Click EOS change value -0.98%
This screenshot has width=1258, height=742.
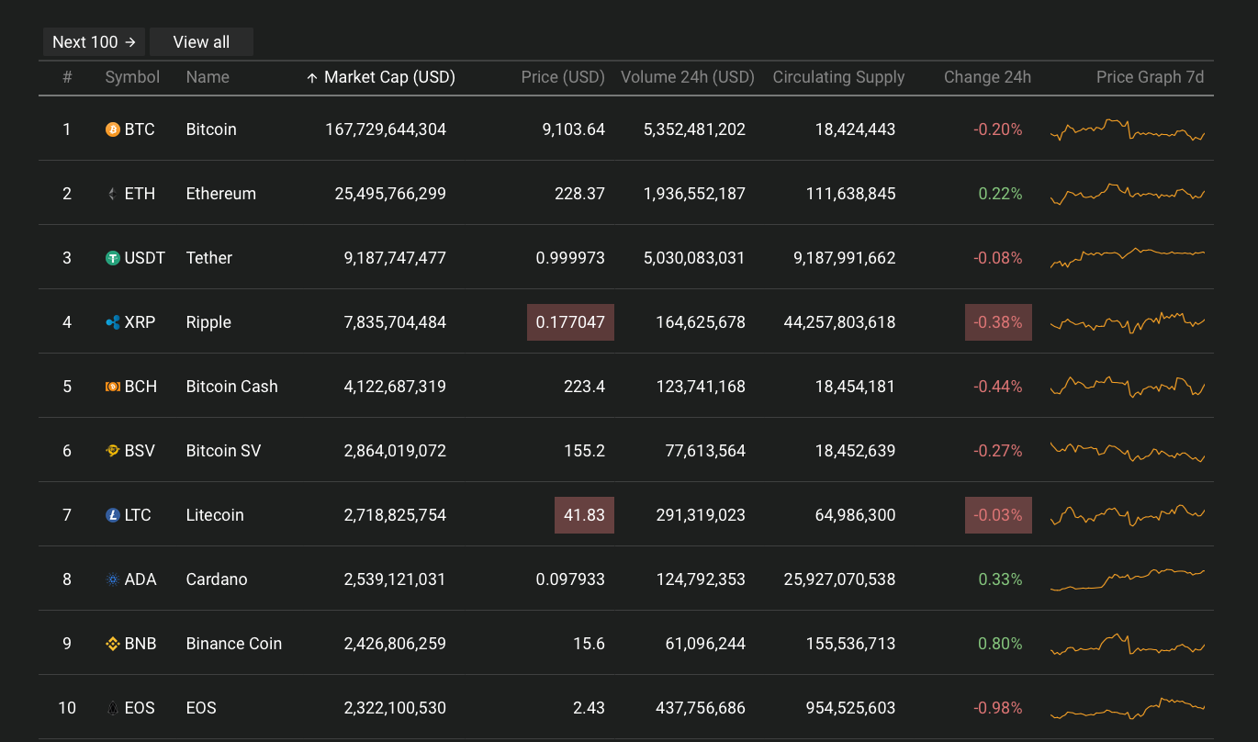[998, 708]
